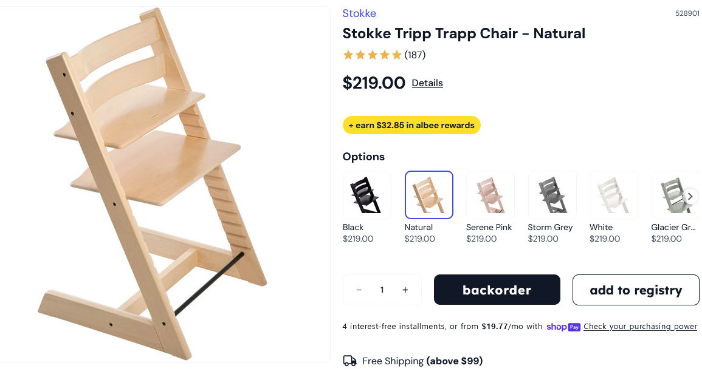702x374 pixels.
Task: Show more color options with right chevron
Action: pyautogui.click(x=690, y=196)
